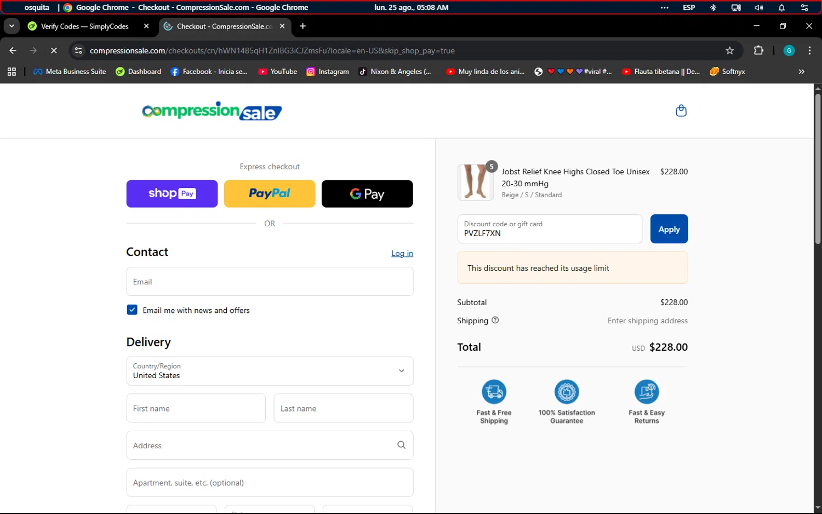Open the system settings toggles tray icon
The width and height of the screenshot is (822, 514).
coord(804,8)
